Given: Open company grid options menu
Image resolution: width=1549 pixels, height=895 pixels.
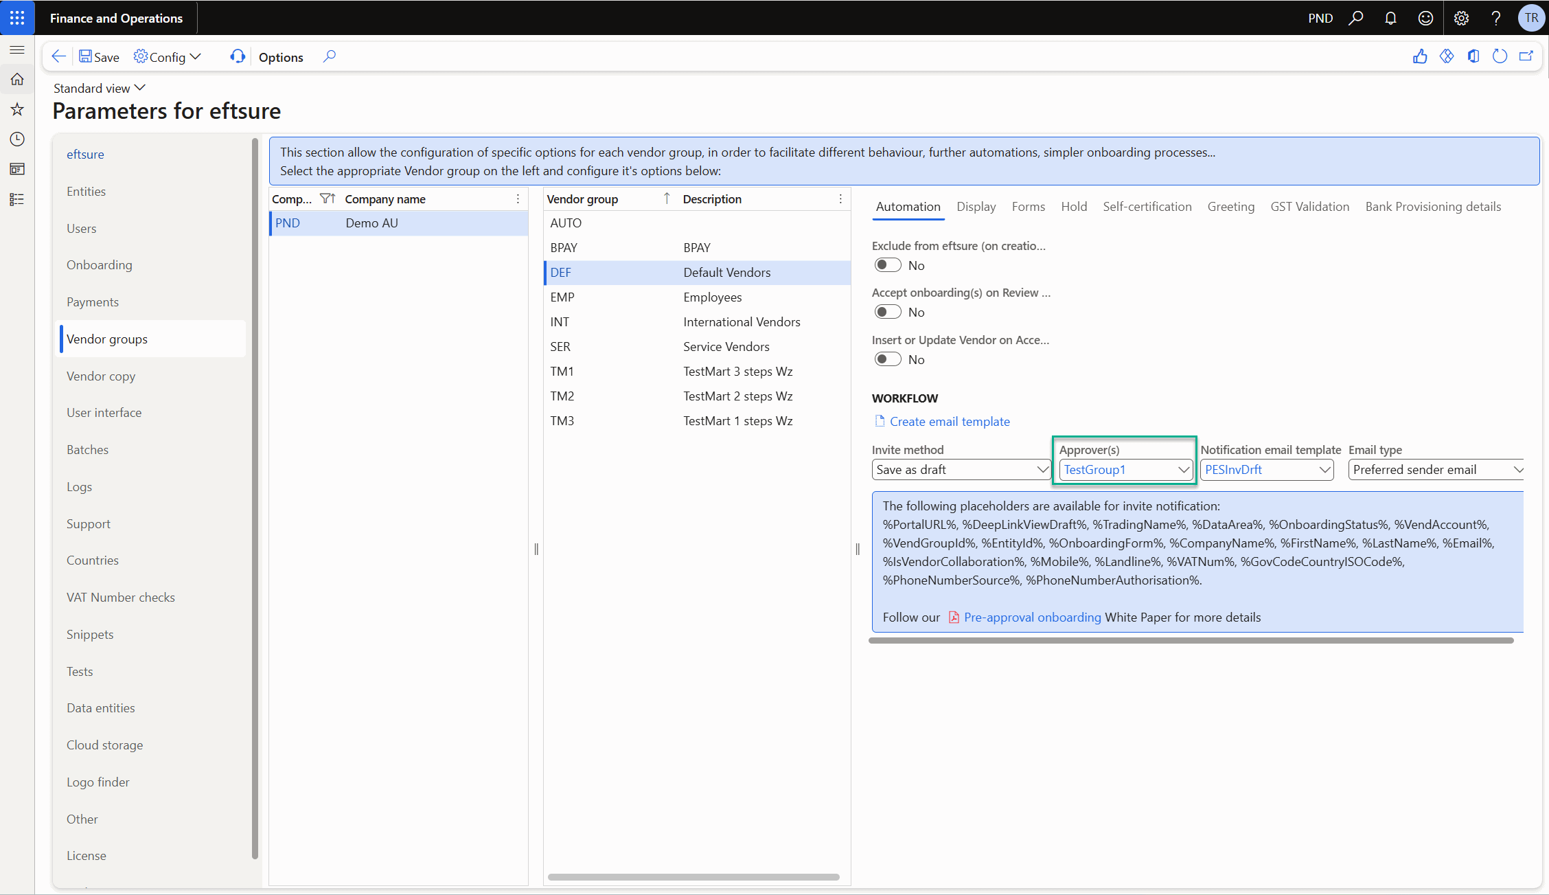Looking at the screenshot, I should click(518, 199).
